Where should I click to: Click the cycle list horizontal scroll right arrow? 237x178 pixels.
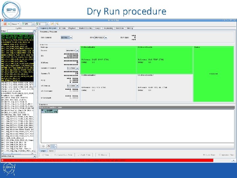(33, 153)
